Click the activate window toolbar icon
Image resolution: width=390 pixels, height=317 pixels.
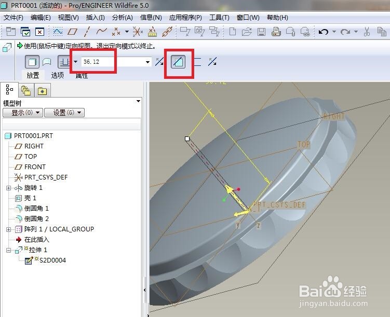[x=25, y=32]
